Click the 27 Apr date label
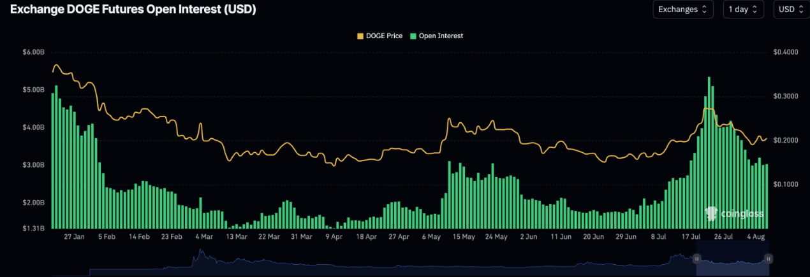 (399, 236)
